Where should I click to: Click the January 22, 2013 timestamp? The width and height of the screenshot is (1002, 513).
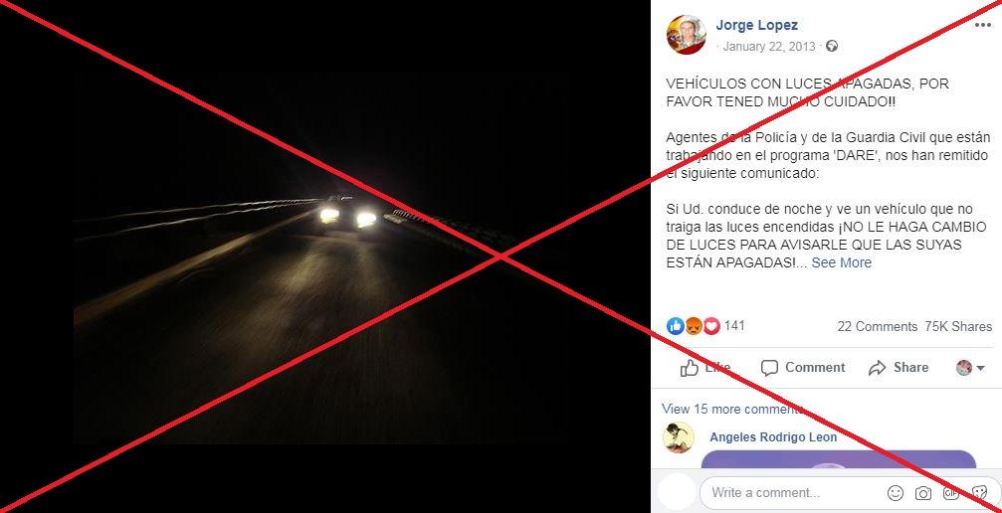(x=769, y=47)
